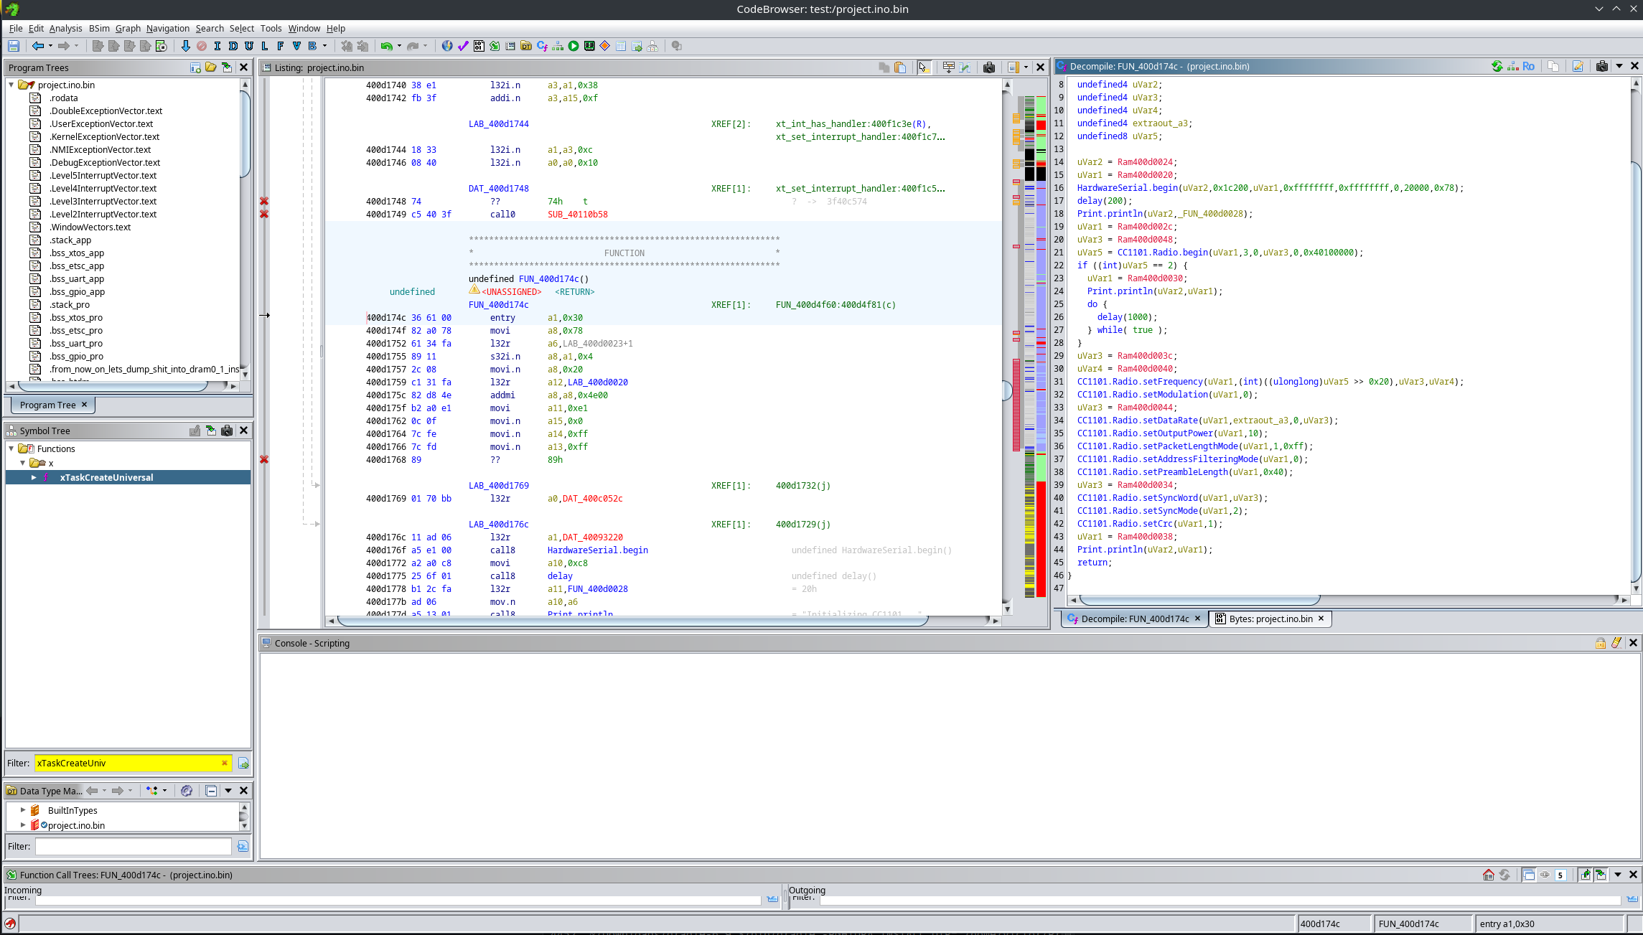The width and height of the screenshot is (1643, 935).
Task: Open the Decompiler using the Cf toolbar icon
Action: tap(540, 45)
